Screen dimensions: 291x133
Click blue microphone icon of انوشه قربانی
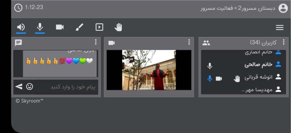tap(209, 78)
